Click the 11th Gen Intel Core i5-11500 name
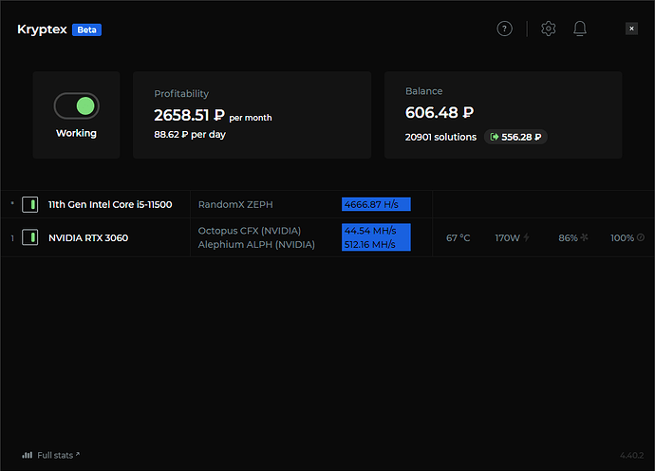Image resolution: width=655 pixels, height=471 pixels. [x=110, y=204]
